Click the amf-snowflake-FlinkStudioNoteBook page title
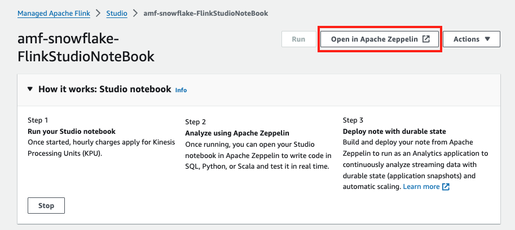 (x=86, y=48)
